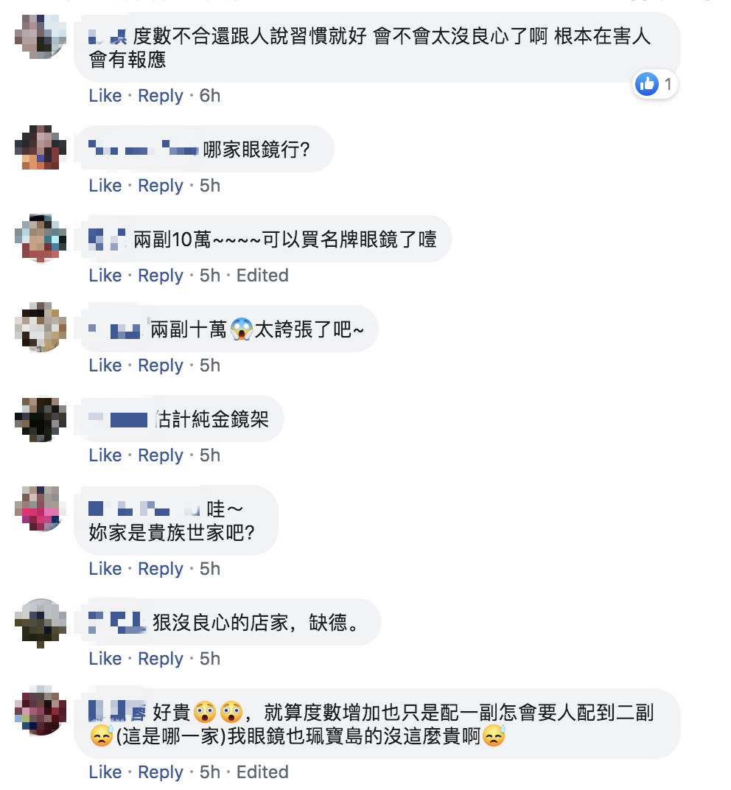731x790 pixels.
Task: Open avatar beside 哪家眼鏡行? comment
Action: pyautogui.click(x=41, y=147)
